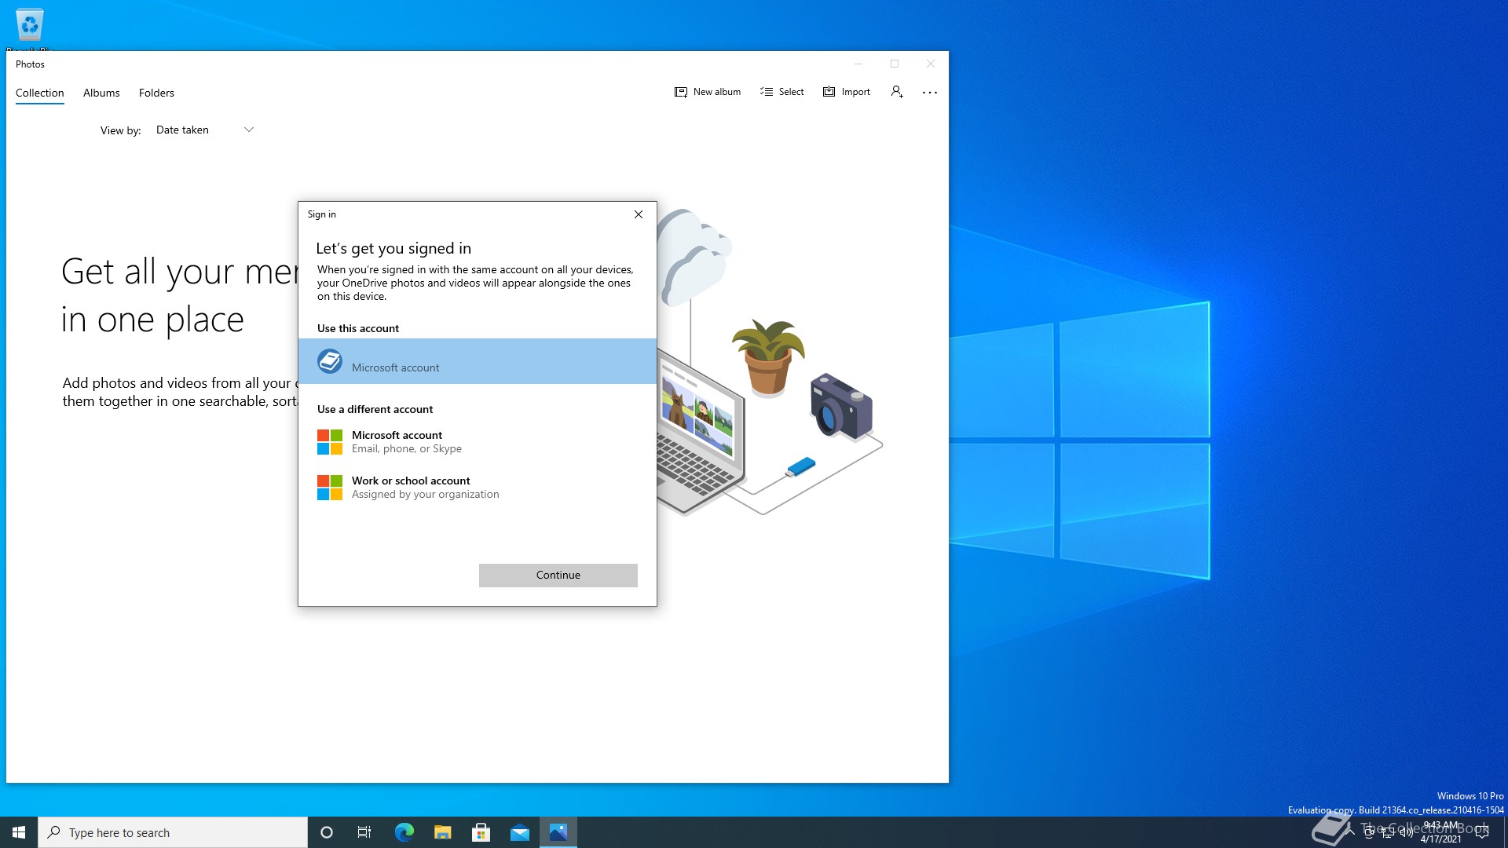The height and width of the screenshot is (848, 1508).
Task: Close the Photos window
Action: tap(931, 64)
